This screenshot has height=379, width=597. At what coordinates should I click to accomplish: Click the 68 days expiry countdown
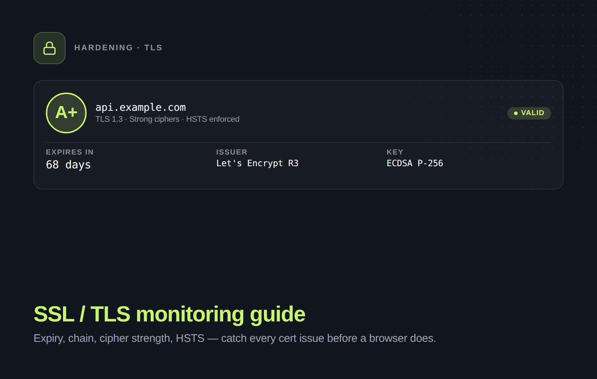[68, 165]
